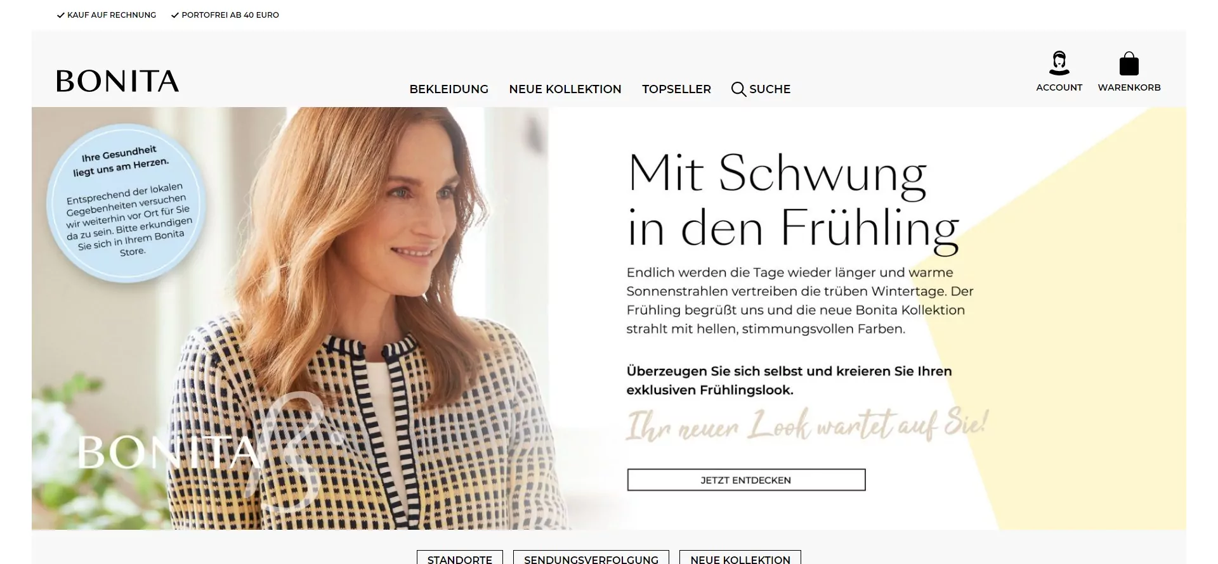This screenshot has height=564, width=1218.
Task: Click the headline Mit Schwung in den Frühling
Action: [x=793, y=200]
